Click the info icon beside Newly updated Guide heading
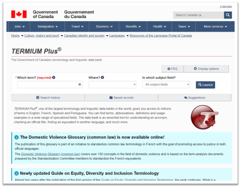Image resolution: width=241 pixels, height=188 pixels. tap(16, 174)
